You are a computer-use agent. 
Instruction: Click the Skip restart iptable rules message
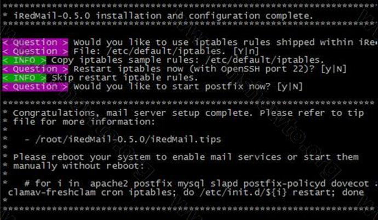pyautogui.click(x=125, y=78)
